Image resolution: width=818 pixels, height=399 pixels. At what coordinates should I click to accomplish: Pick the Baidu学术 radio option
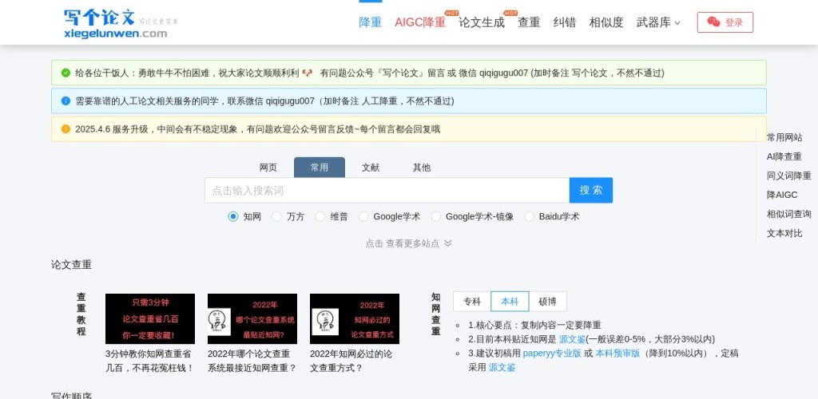tap(529, 216)
